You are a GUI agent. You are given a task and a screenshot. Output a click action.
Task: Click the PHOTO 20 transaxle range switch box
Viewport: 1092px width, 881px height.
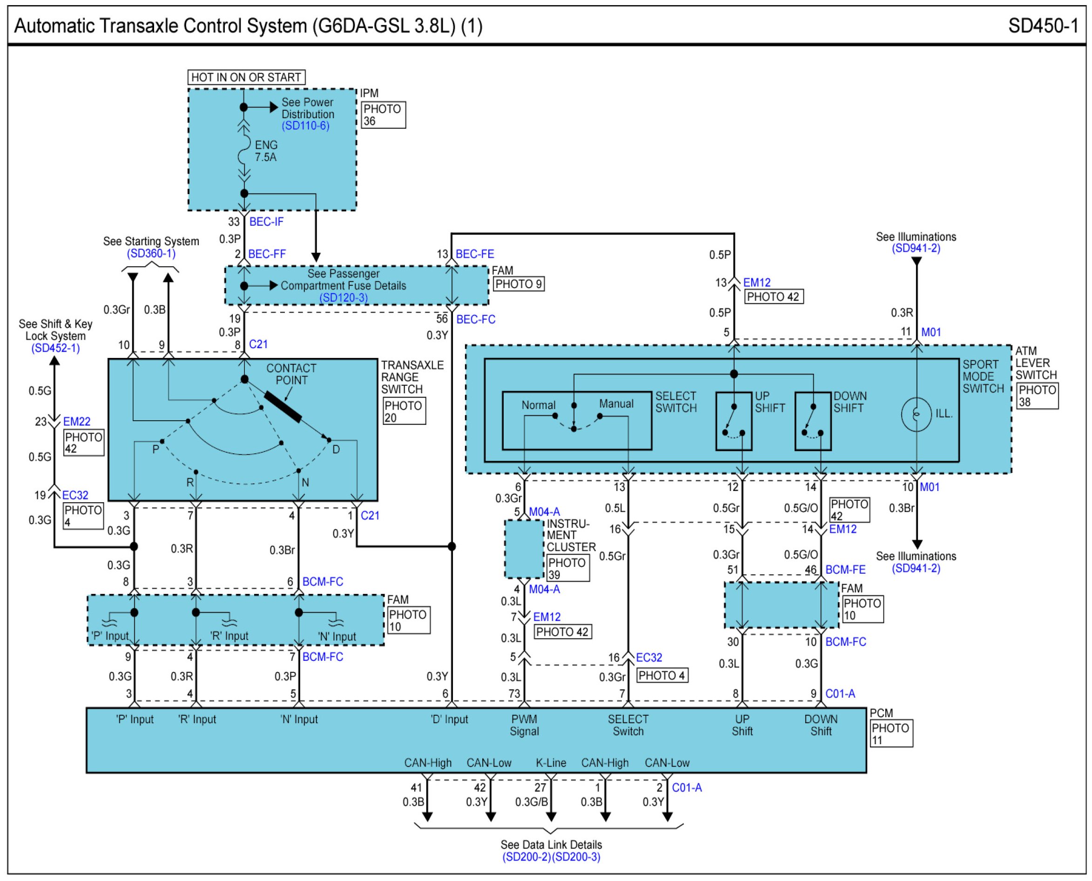[x=404, y=411]
